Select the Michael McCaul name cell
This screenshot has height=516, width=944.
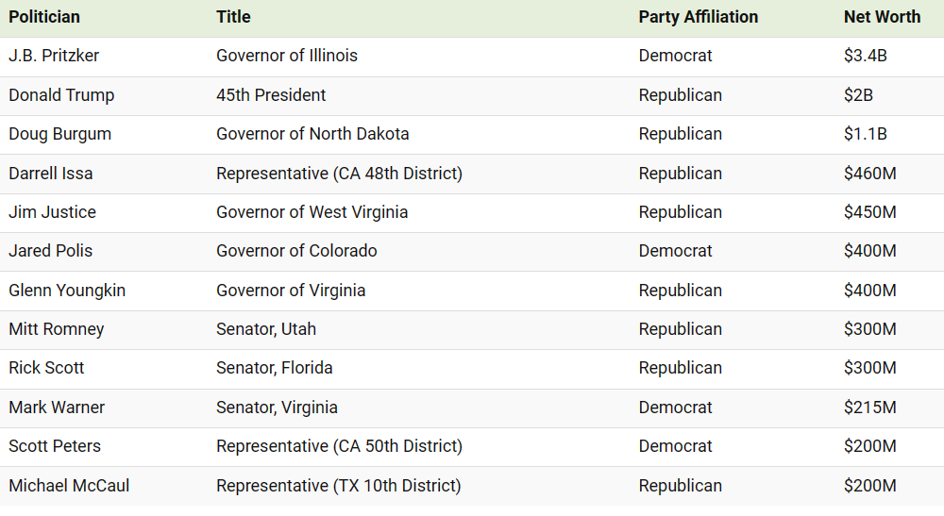[x=69, y=486]
